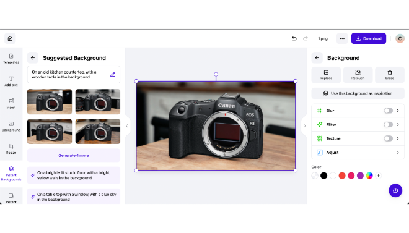Click the Retouch tool
Screen dimensions: 409x233
tap(358, 75)
